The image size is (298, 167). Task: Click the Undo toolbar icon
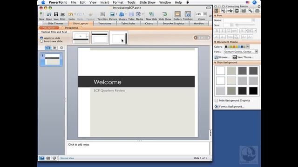(70, 14)
